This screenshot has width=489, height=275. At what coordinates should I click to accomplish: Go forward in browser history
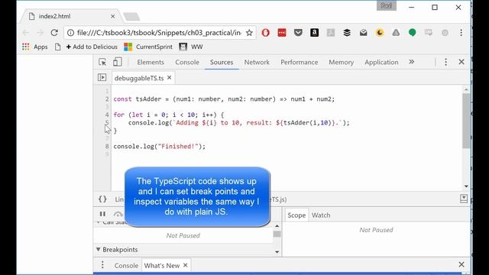[x=40, y=32]
